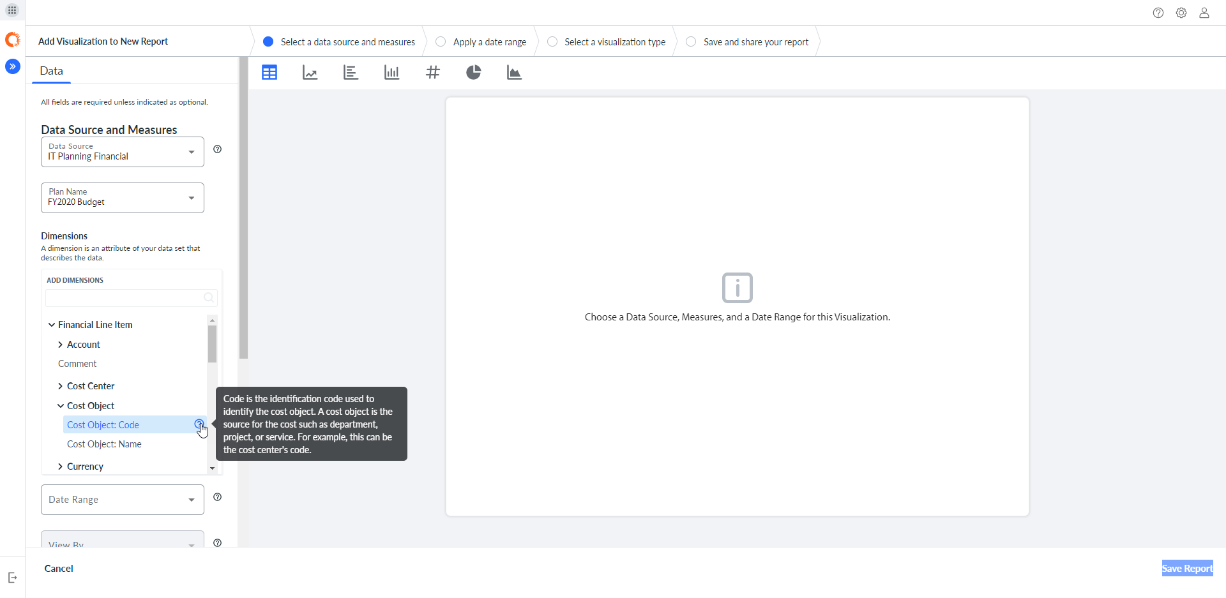This screenshot has width=1226, height=598.
Task: Expand the Cost Center dimension node
Action: 61,386
